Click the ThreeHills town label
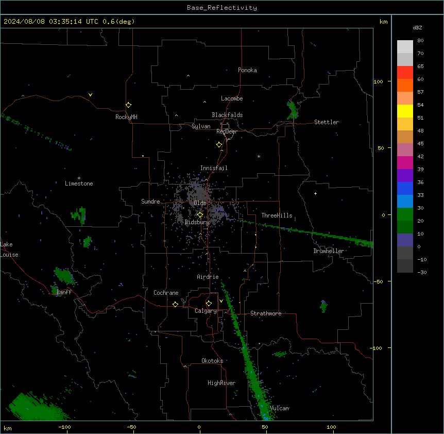The height and width of the screenshot is (434, 444). tap(277, 215)
